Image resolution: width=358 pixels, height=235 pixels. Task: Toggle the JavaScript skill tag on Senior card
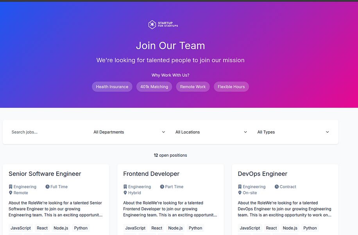coord(20,228)
